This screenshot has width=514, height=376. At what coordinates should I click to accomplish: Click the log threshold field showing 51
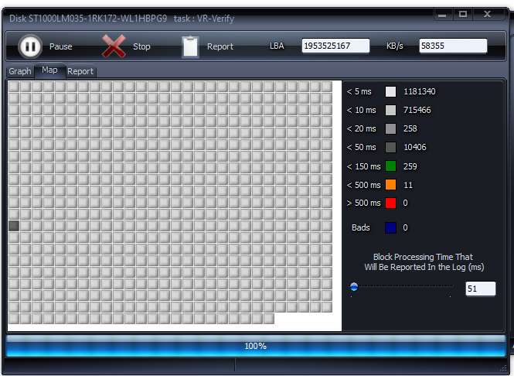coord(480,289)
